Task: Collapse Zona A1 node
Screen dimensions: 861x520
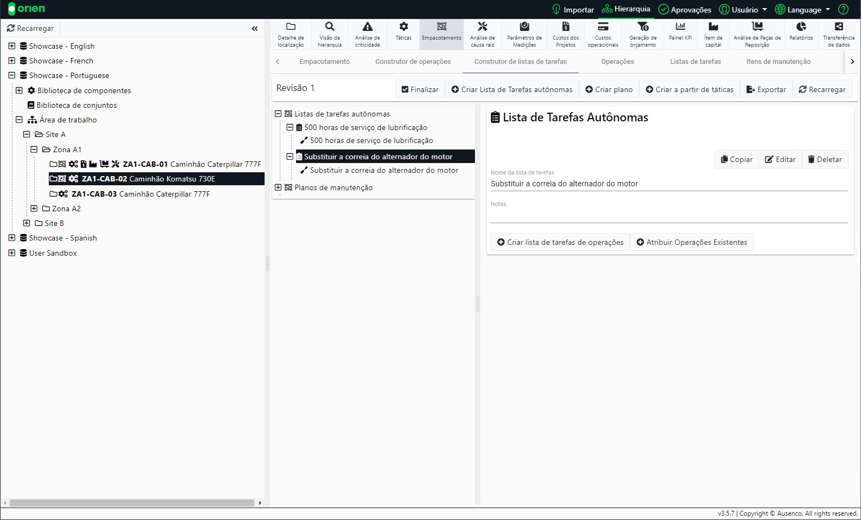Action: pyautogui.click(x=34, y=149)
